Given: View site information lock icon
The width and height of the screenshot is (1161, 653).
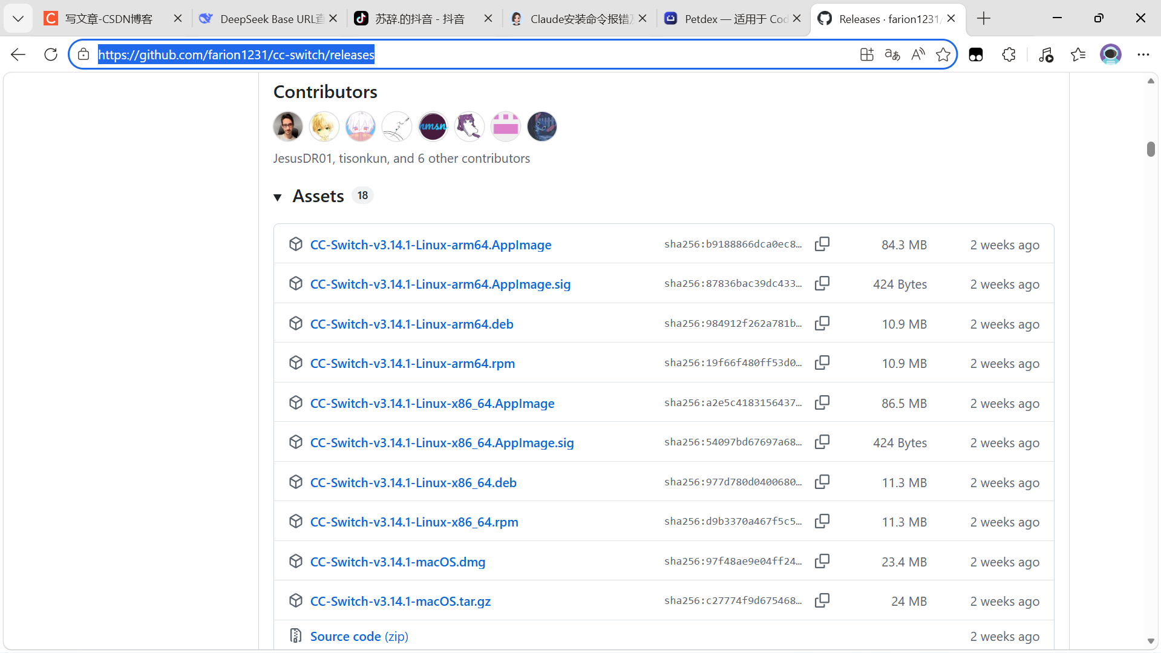Looking at the screenshot, I should pos(83,54).
